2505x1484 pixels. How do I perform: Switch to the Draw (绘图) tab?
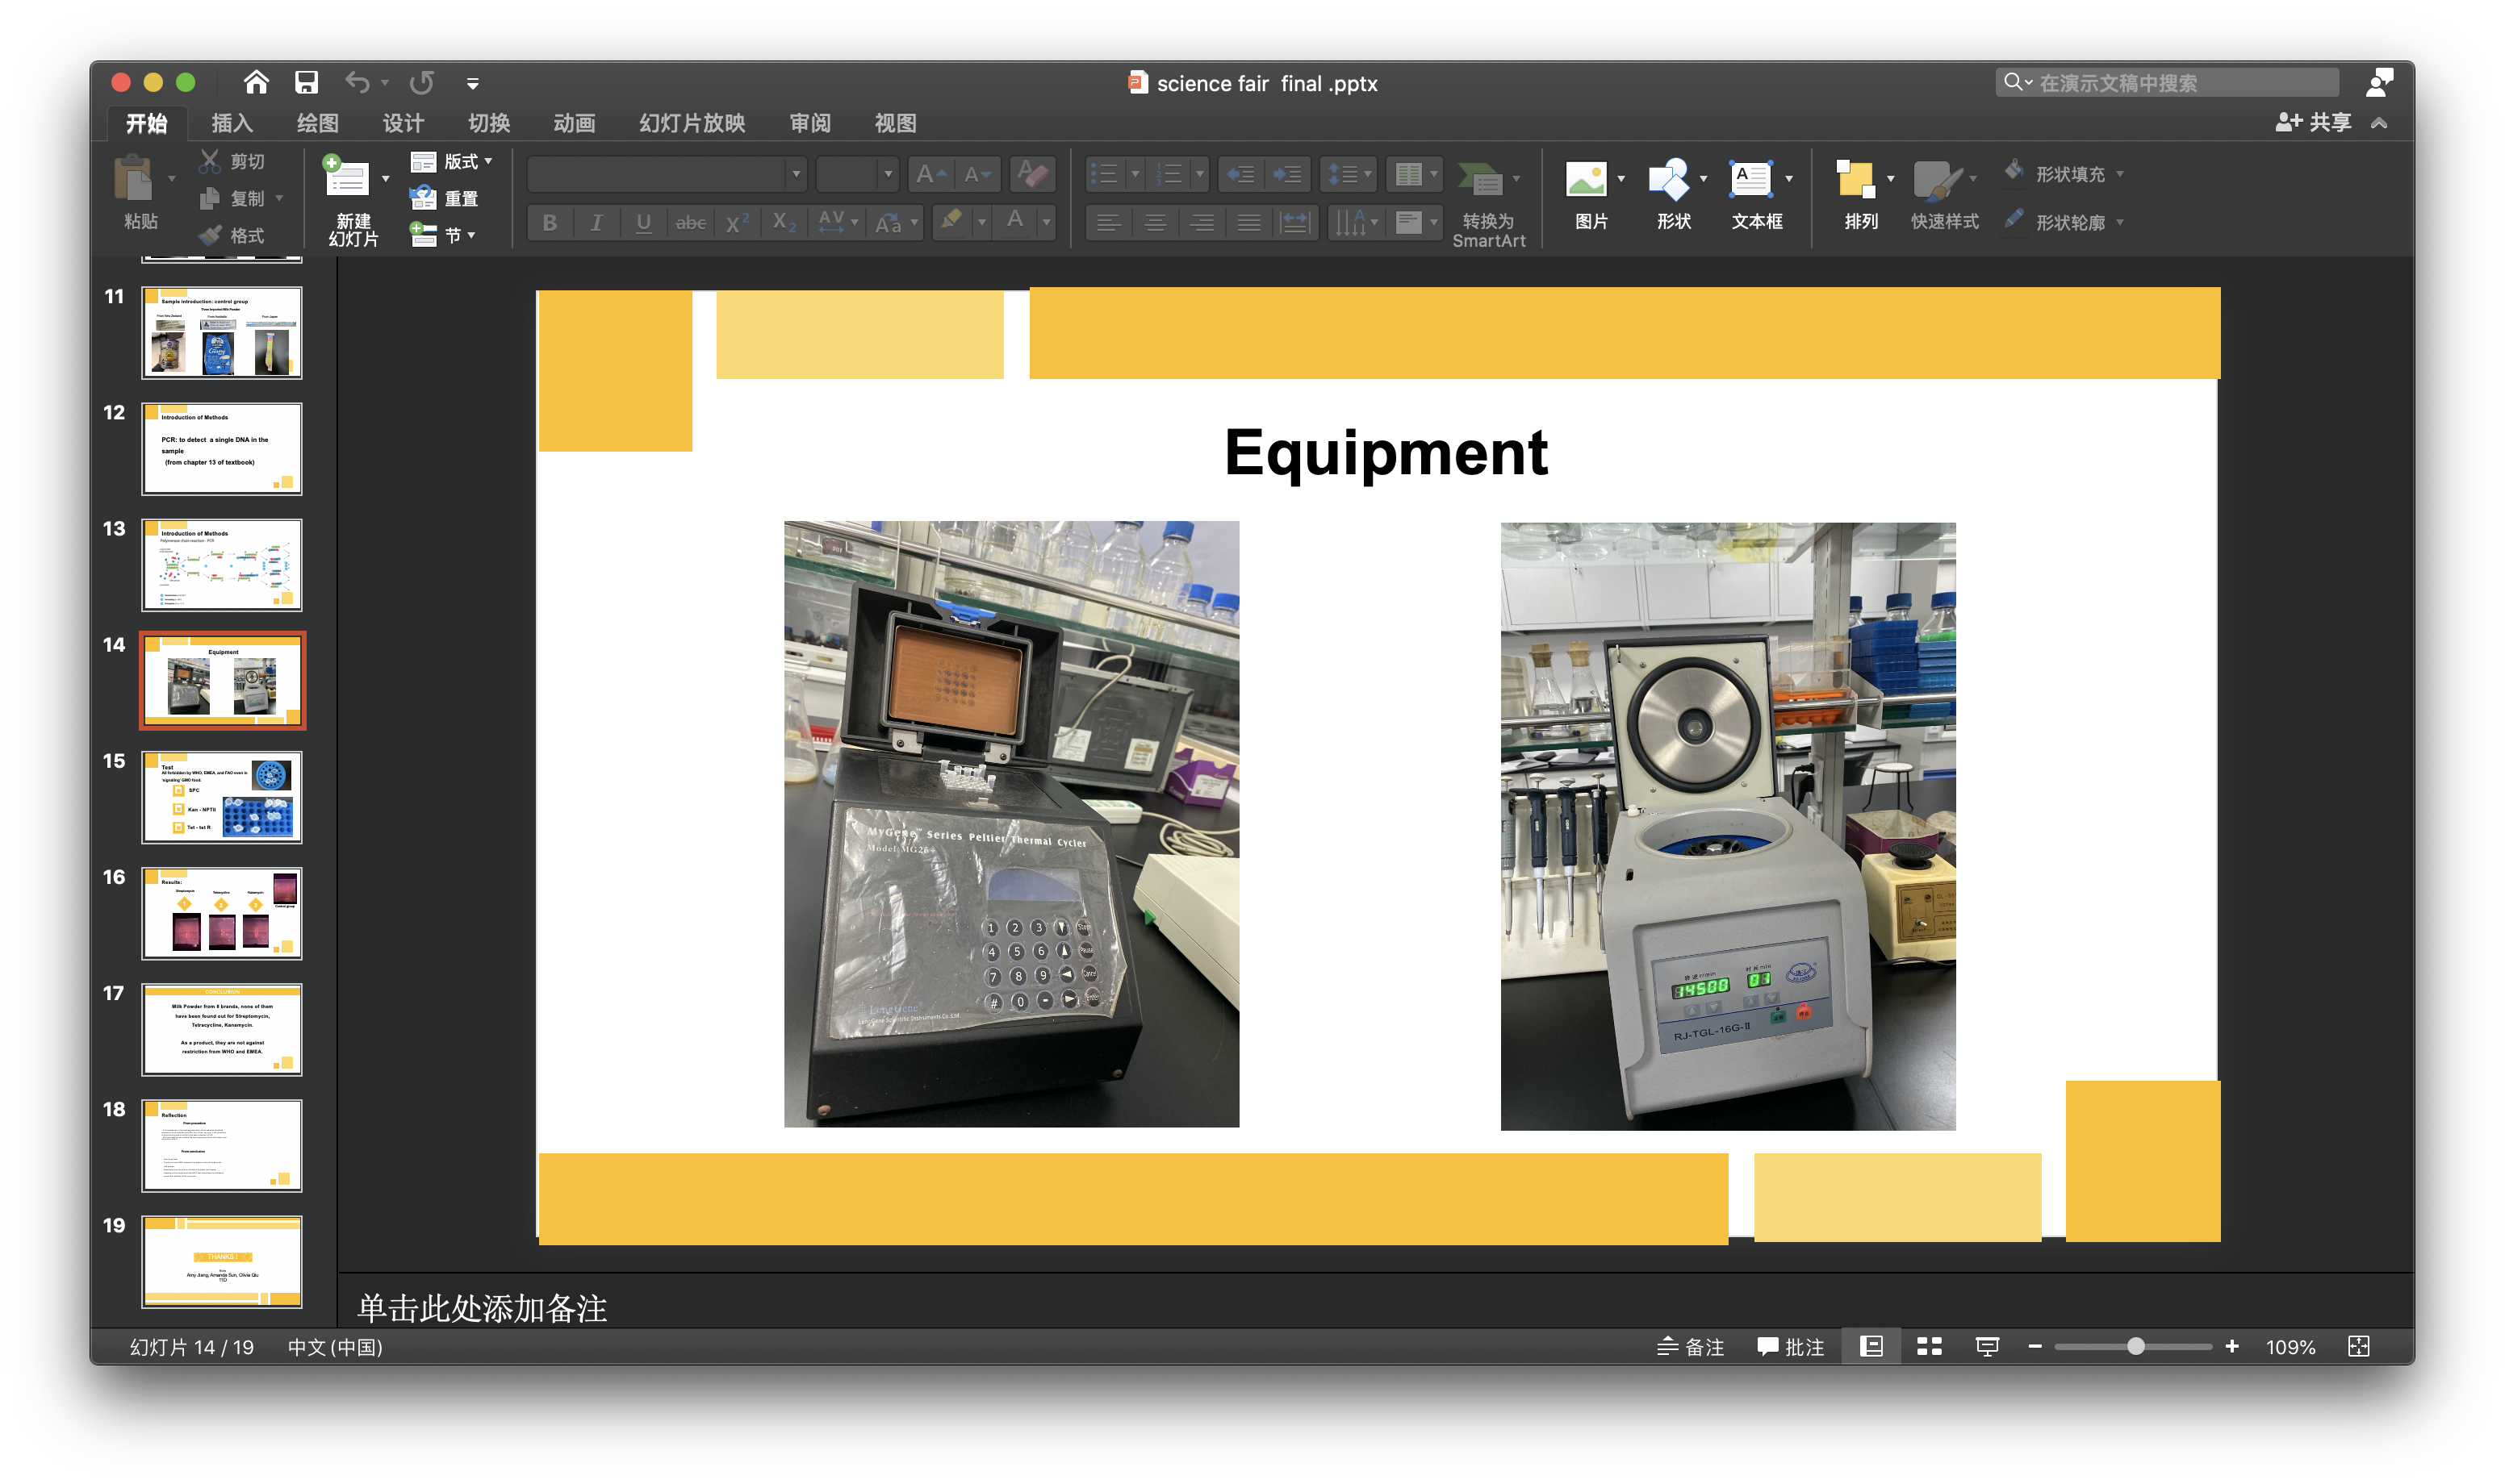317,123
